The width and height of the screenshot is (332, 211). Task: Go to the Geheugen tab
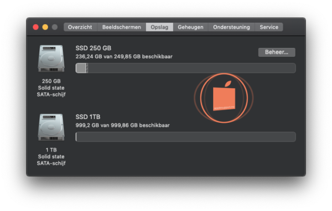tap(190, 27)
